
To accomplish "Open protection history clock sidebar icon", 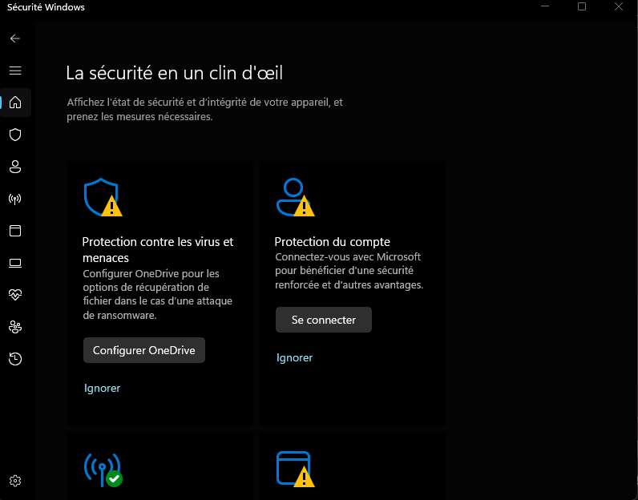I will [x=15, y=359].
